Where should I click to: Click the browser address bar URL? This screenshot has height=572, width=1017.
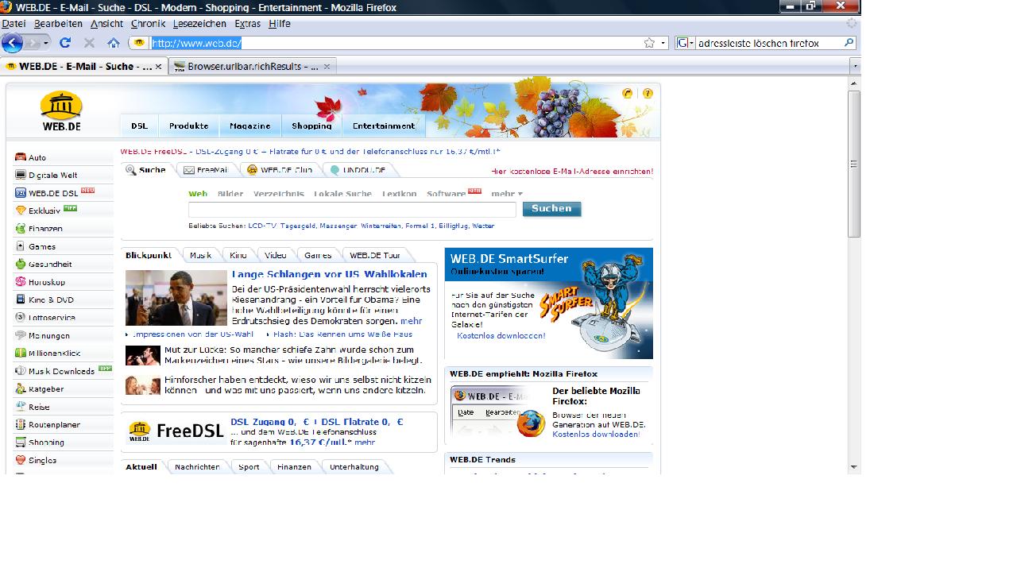coord(196,43)
